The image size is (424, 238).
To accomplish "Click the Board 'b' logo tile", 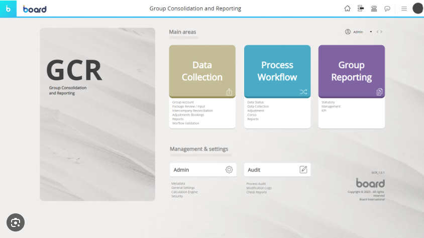I will click(x=8, y=9).
